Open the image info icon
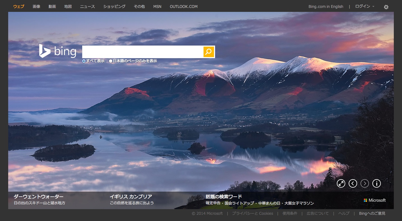402x221 pixels. (x=377, y=184)
